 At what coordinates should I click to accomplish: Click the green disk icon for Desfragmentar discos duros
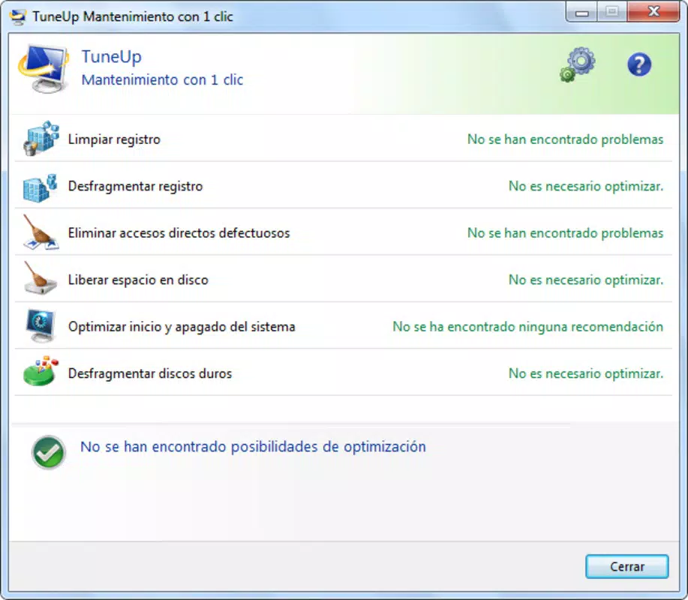pos(41,371)
